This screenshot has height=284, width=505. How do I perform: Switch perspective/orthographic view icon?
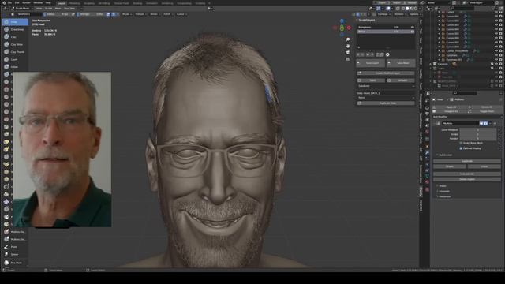click(348, 59)
